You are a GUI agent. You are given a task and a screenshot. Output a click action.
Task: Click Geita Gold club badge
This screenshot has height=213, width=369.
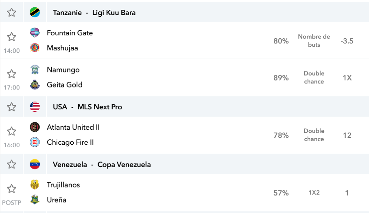coord(35,85)
